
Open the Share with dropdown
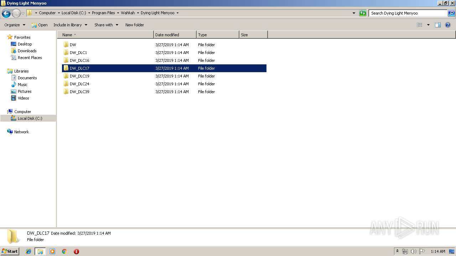pos(106,25)
